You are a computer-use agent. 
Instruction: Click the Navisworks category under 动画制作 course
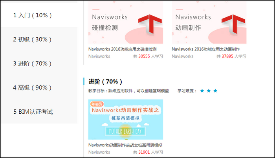[183, 56]
